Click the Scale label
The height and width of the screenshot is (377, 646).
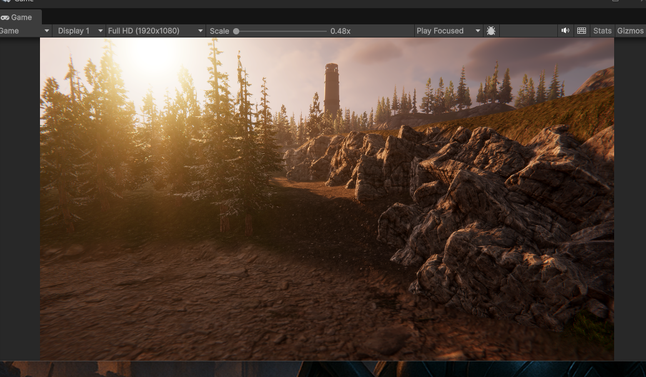pos(219,31)
